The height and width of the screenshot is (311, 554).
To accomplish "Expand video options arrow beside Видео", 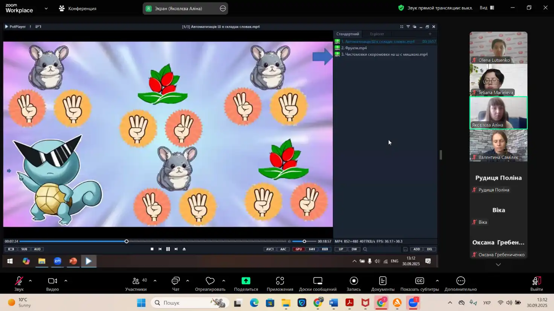I will tap(66, 281).
